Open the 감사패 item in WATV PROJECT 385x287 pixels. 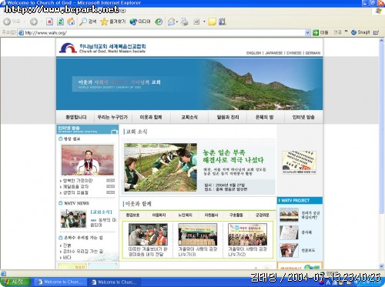click(x=306, y=232)
